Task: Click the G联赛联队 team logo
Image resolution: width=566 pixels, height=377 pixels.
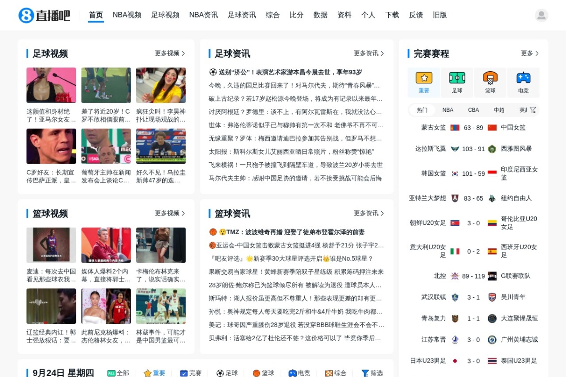Action: coord(492,276)
